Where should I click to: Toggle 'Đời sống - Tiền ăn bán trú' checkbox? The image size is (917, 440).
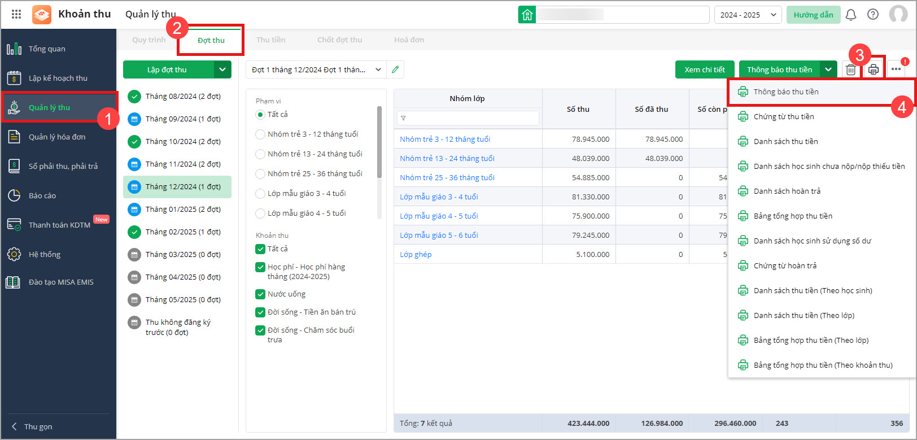pos(260,312)
